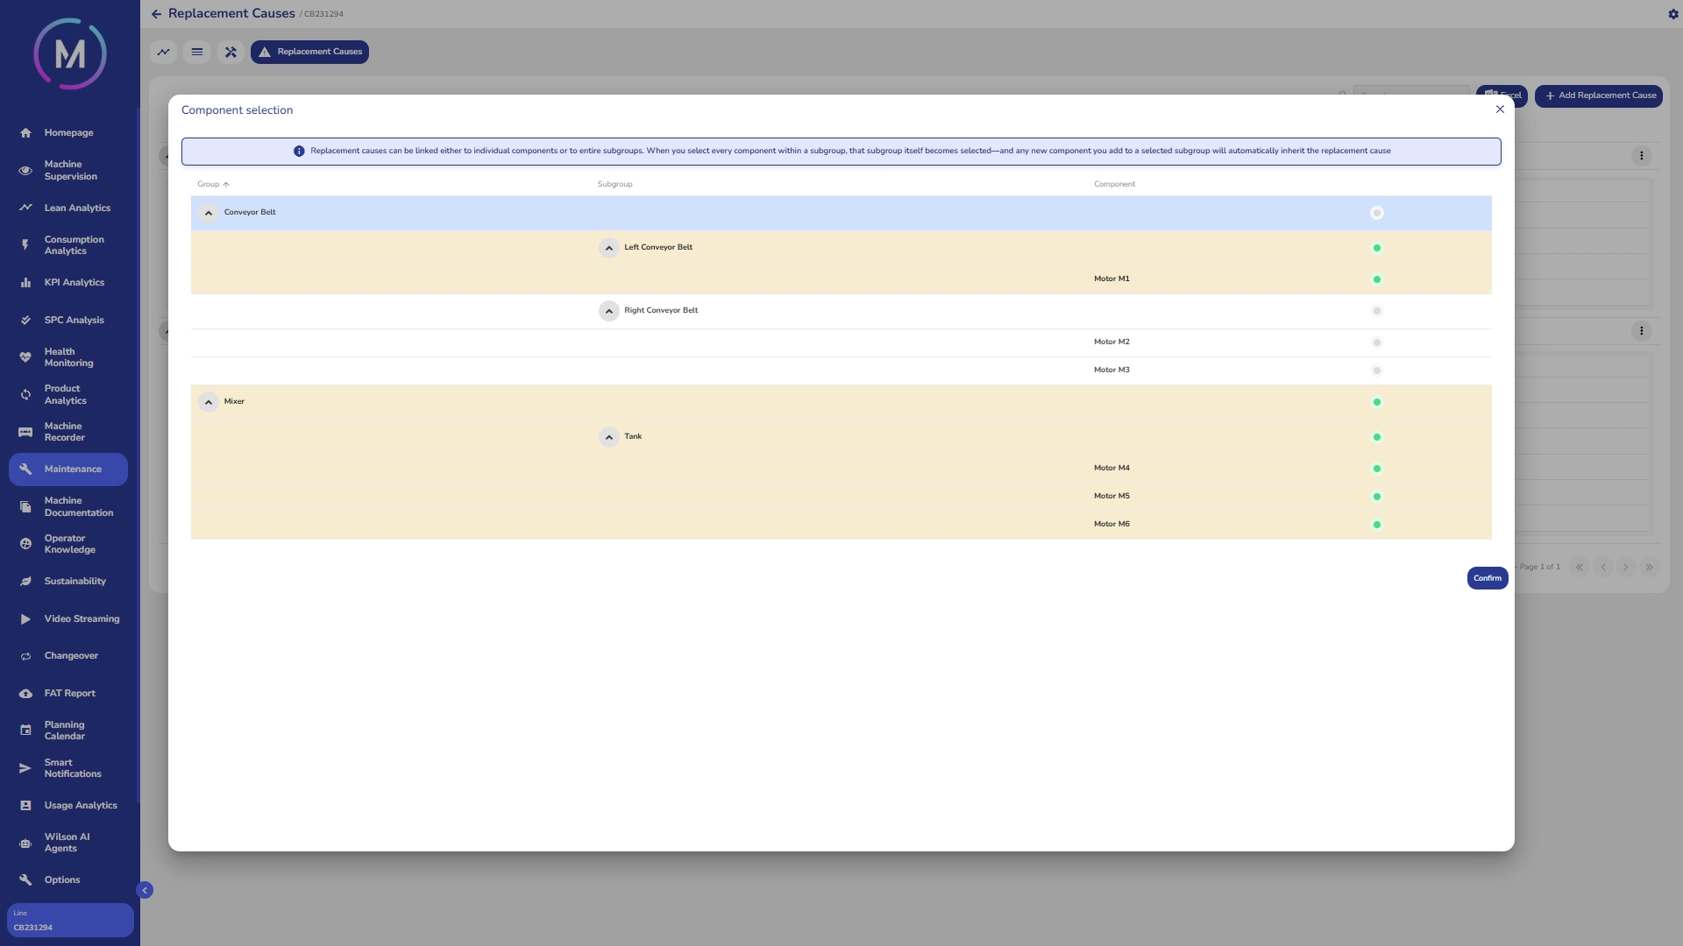Collapse the Conveyor Belt group
1683x946 pixels.
(x=209, y=213)
